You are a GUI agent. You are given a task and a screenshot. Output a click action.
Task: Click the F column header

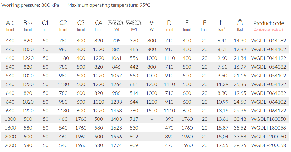click(x=205, y=23)
